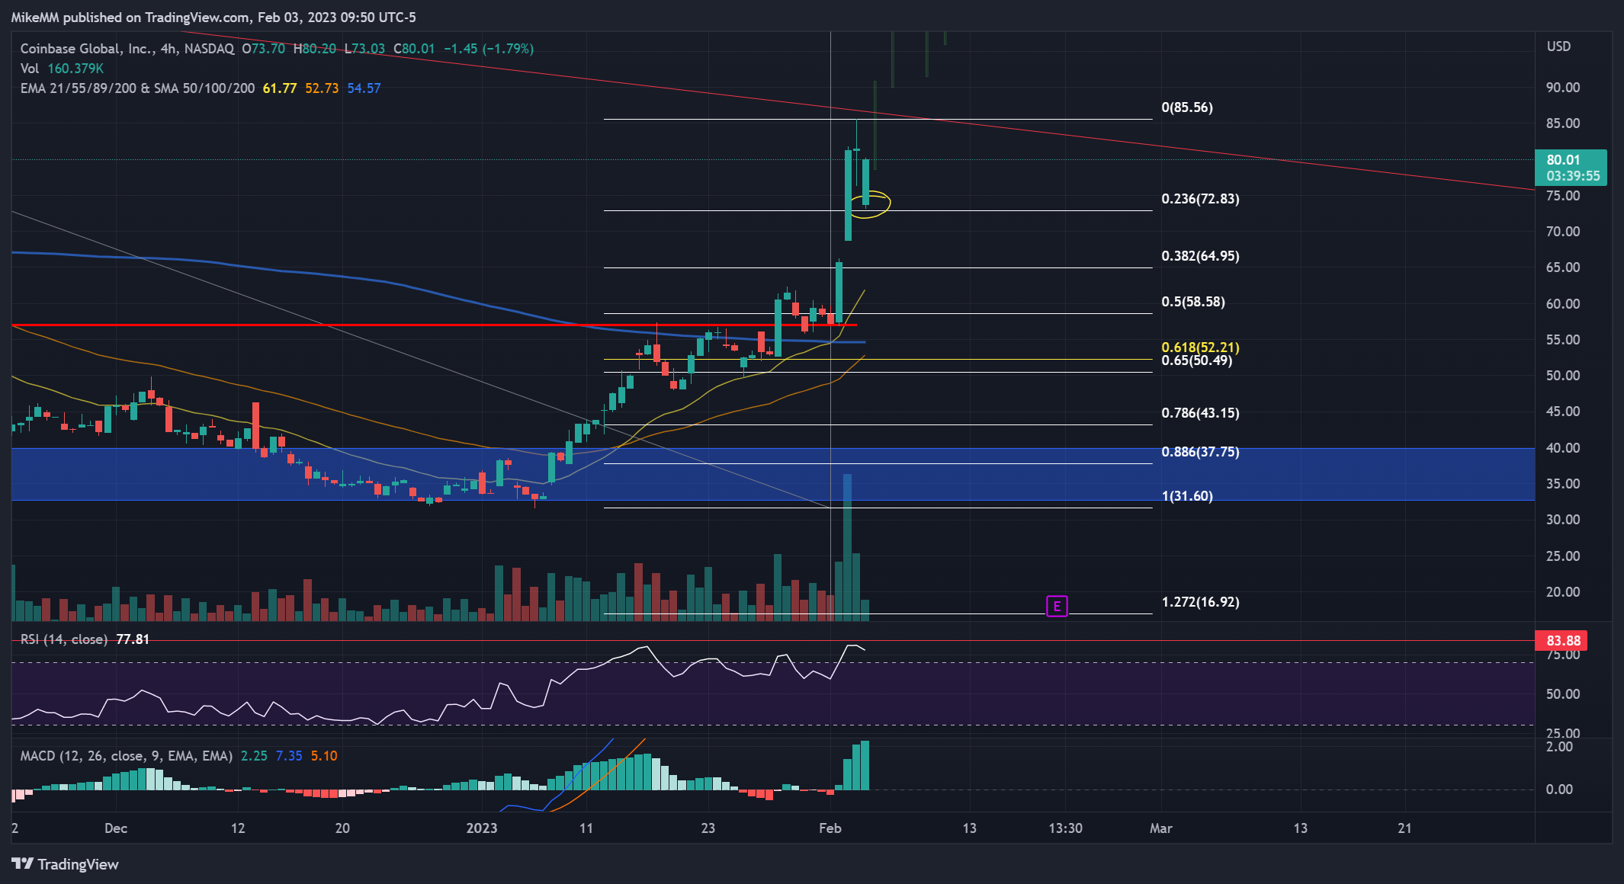Viewport: 1624px width, 884px height.
Task: Click the EMA value 61.77 in yellow
Action: tap(280, 88)
